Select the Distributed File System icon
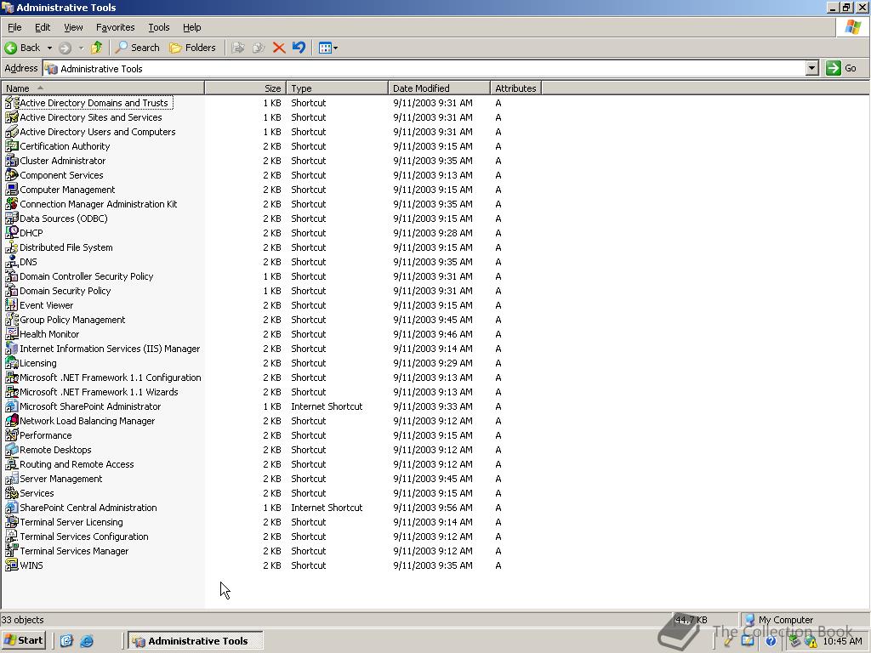 11,247
